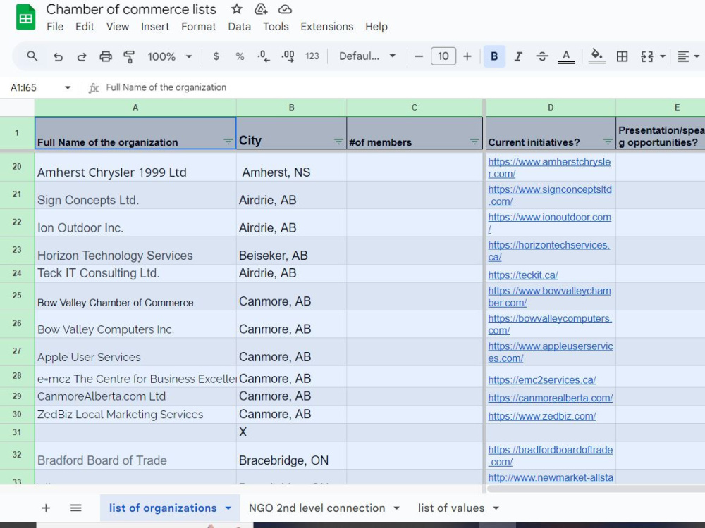705x528 pixels.
Task: Open the canmorealberta.com link
Action: (x=551, y=398)
